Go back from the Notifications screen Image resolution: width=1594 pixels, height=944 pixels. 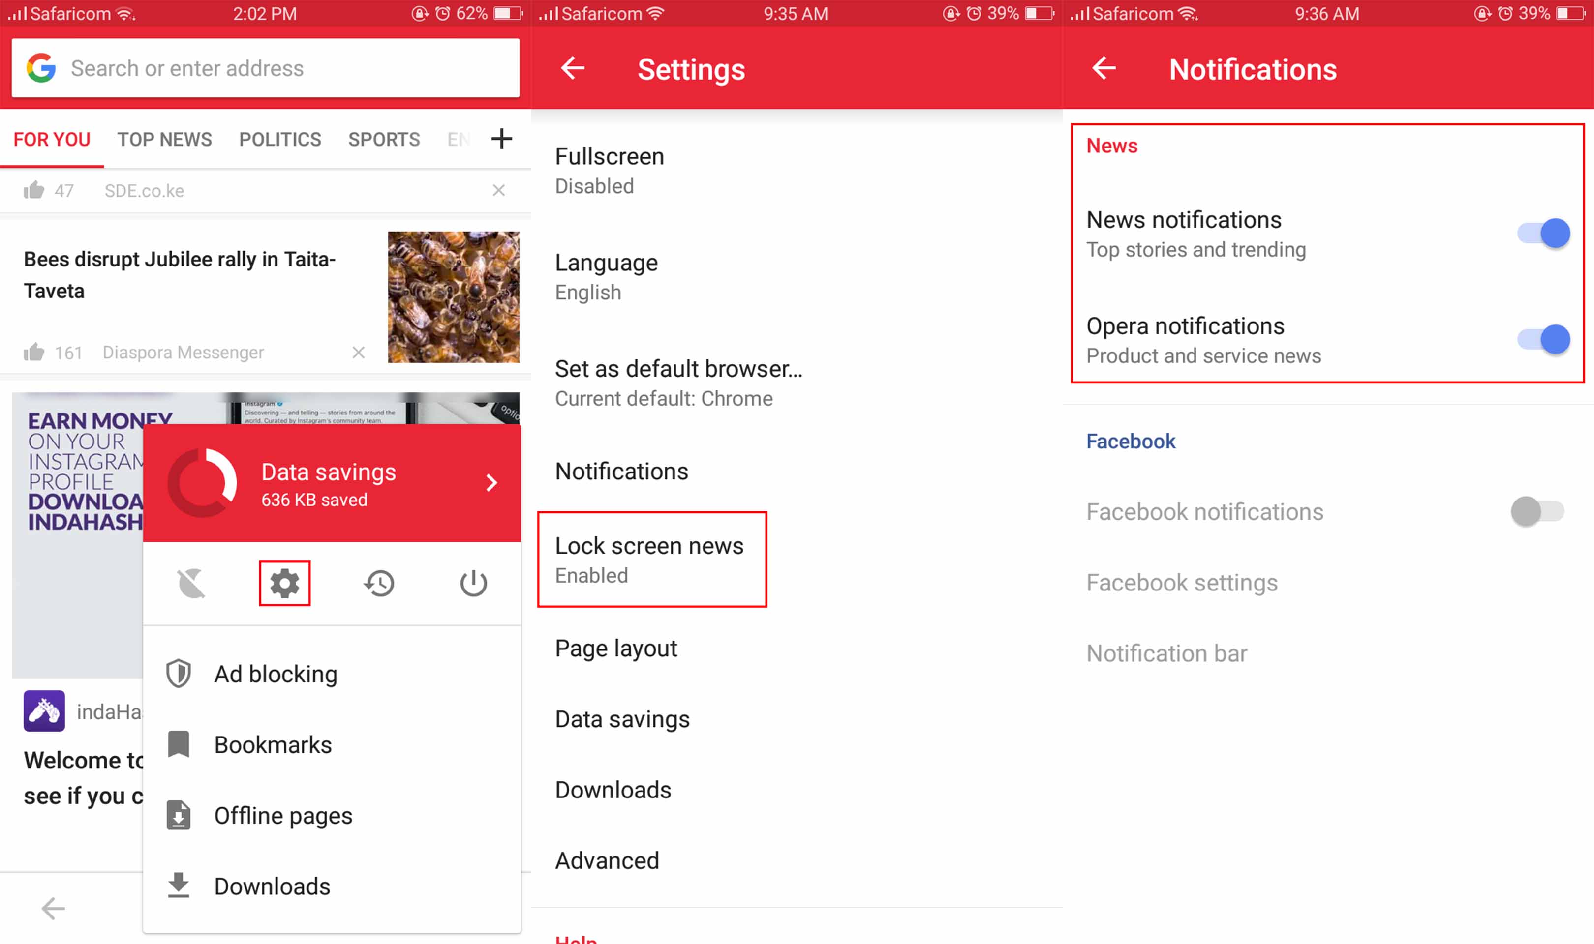pyautogui.click(x=1104, y=68)
